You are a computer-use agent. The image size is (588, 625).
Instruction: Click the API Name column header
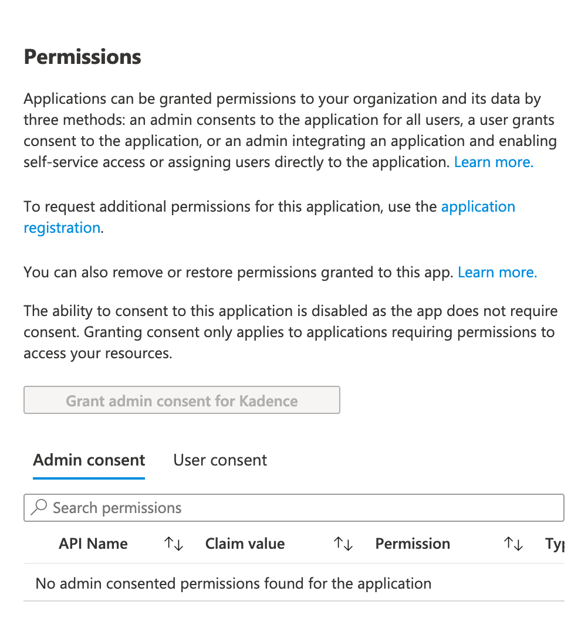tap(93, 544)
